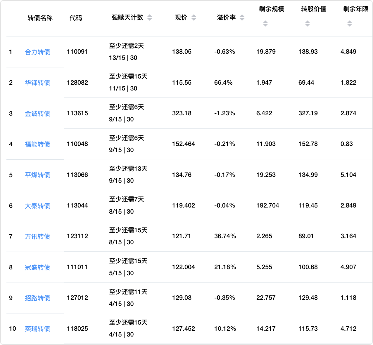
Task: Open the 华锋转债 bond link
Action: [x=37, y=83]
